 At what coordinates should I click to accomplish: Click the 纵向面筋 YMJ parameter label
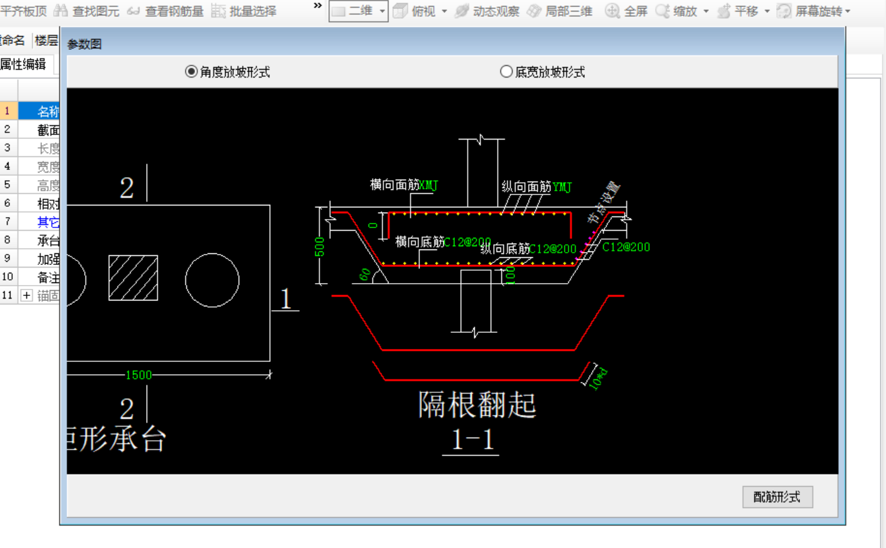coord(537,187)
